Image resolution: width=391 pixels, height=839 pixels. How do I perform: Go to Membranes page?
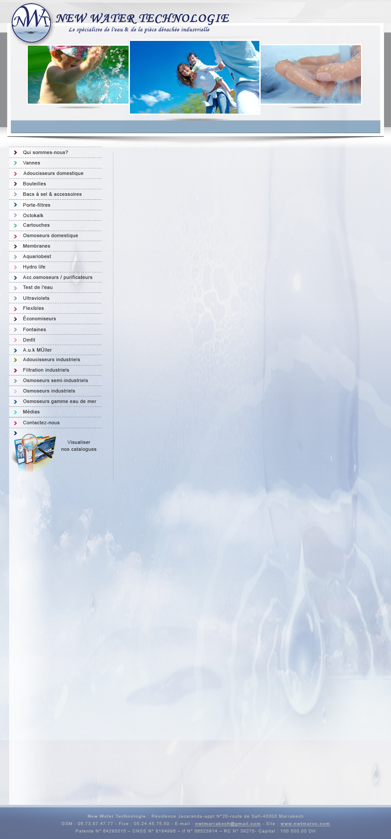point(36,246)
